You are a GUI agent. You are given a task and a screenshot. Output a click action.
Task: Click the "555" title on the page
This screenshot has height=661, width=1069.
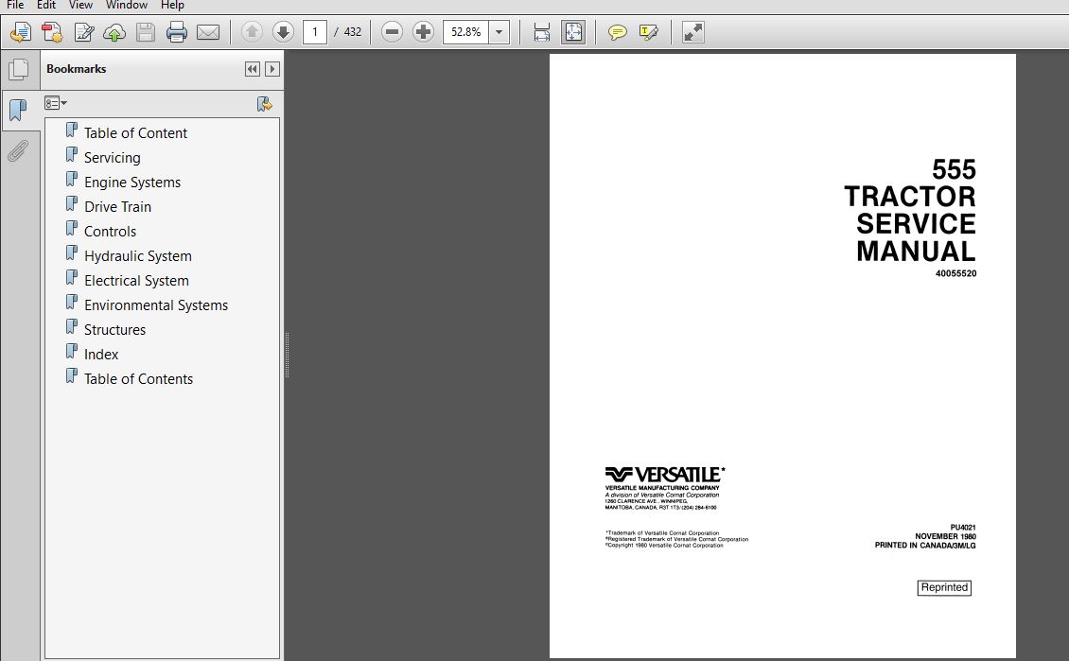[x=954, y=169]
